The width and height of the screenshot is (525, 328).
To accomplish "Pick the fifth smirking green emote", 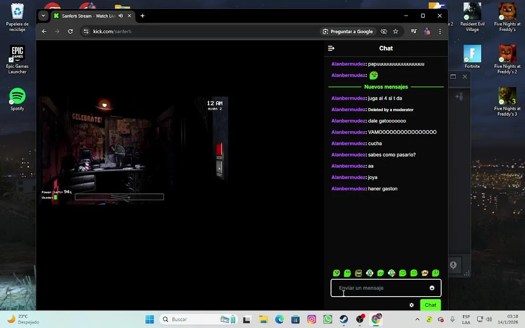I will tap(381, 273).
